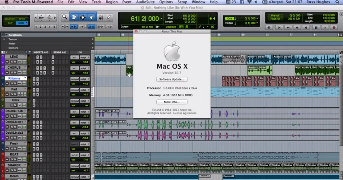Screen dimensions: 343x180
Task: Open the Apple menu
Action: [6, 2]
